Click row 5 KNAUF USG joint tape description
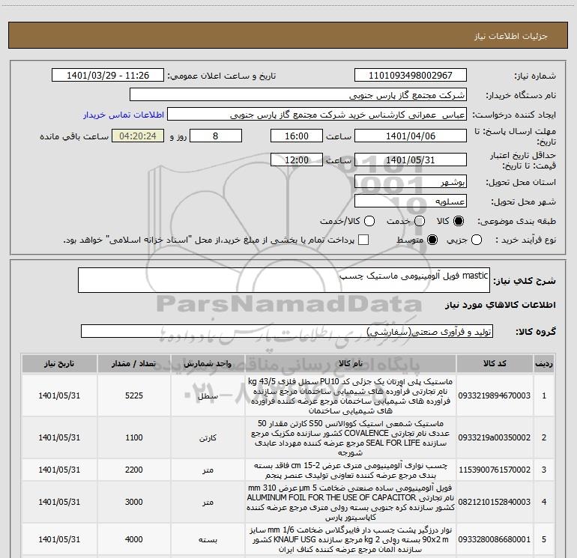 coord(351,539)
